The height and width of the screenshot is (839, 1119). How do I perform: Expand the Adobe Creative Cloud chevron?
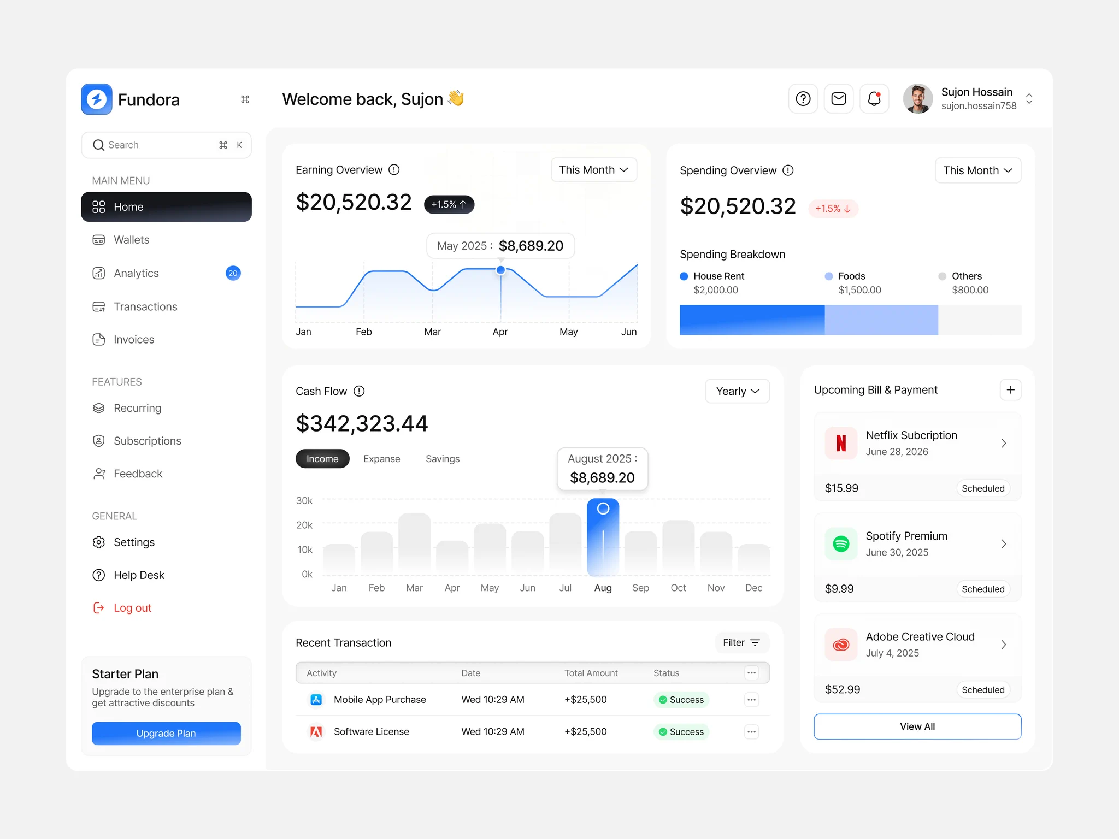coord(1004,645)
